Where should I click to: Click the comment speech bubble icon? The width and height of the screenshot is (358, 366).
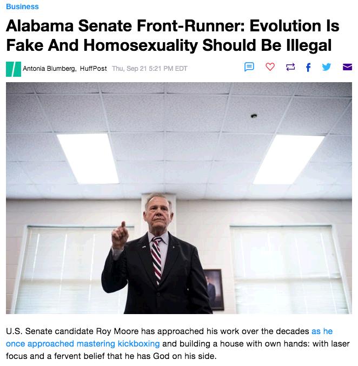pyautogui.click(x=249, y=67)
